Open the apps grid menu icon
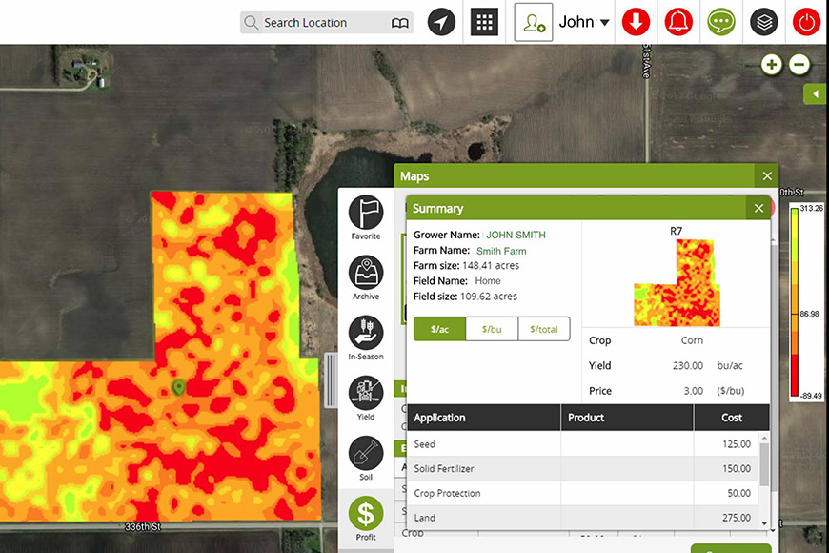The image size is (829, 553). coord(485,22)
